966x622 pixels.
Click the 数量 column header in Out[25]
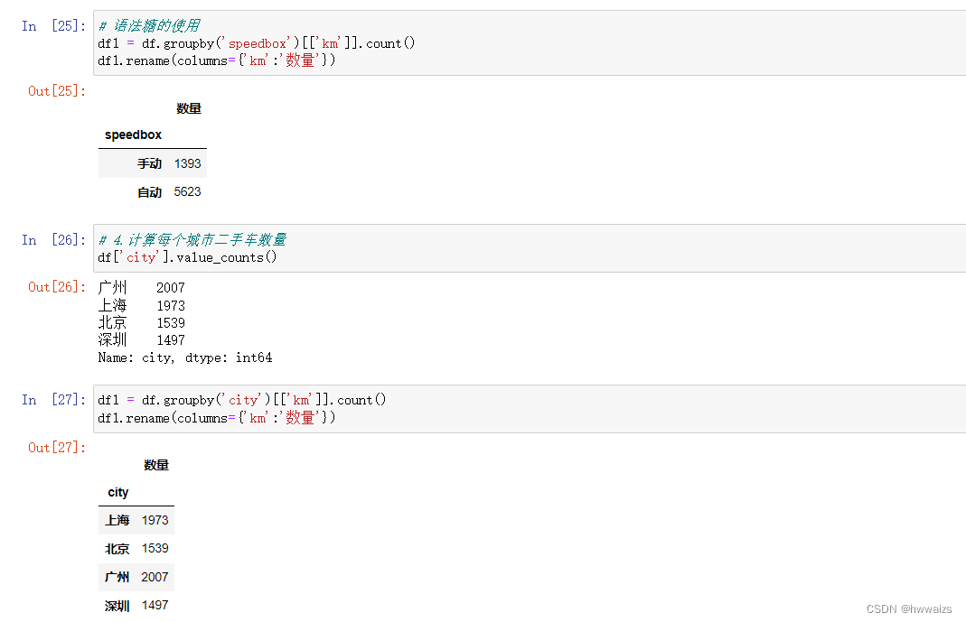(189, 109)
